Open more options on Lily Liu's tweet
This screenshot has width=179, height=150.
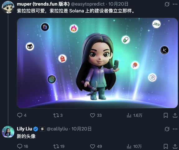[x=175, y=129]
